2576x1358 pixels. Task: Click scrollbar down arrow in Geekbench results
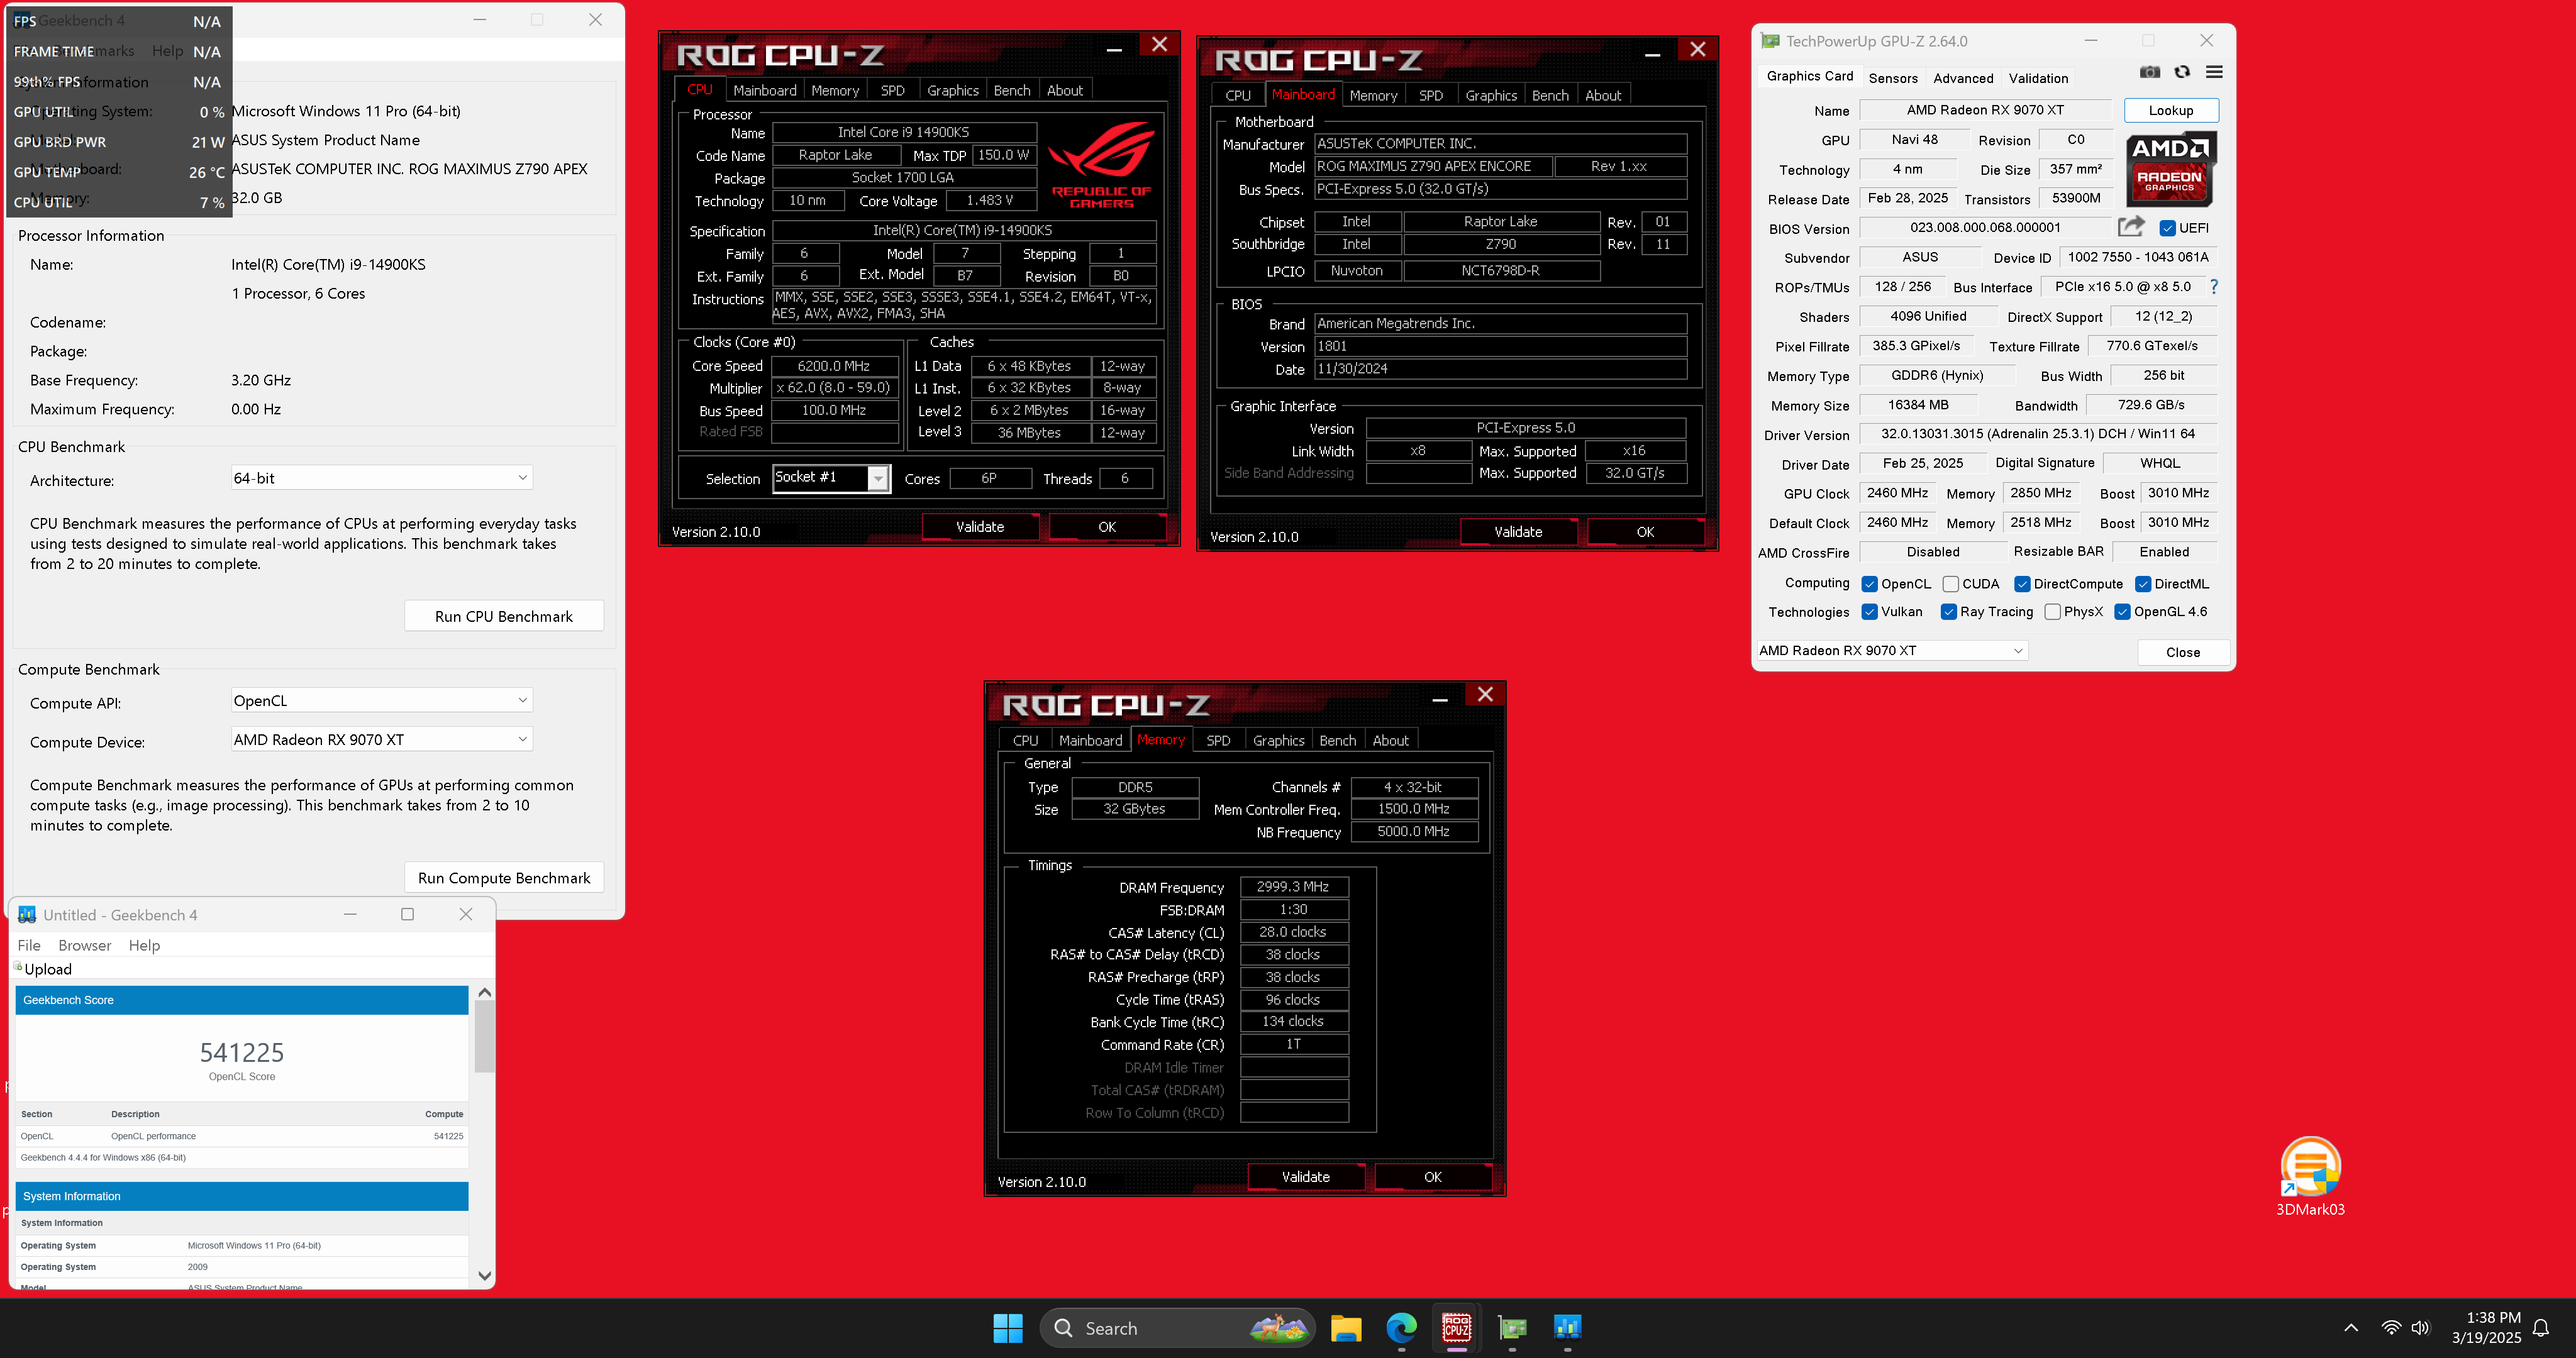coord(484,1276)
